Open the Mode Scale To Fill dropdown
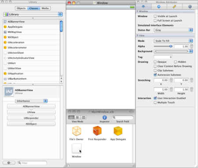The image size is (198, 168). 173,41
